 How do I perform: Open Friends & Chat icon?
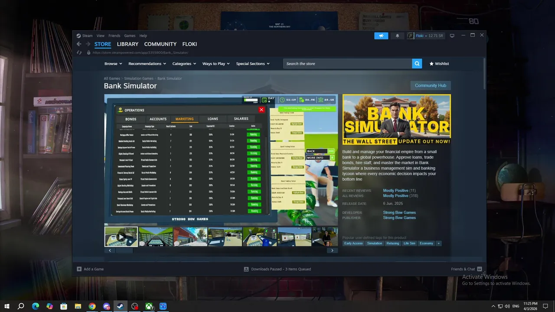tap(479, 269)
